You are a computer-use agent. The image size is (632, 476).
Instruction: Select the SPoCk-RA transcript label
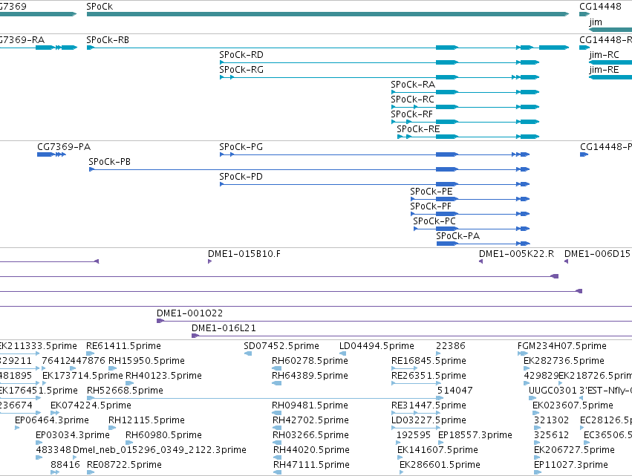tap(413, 85)
